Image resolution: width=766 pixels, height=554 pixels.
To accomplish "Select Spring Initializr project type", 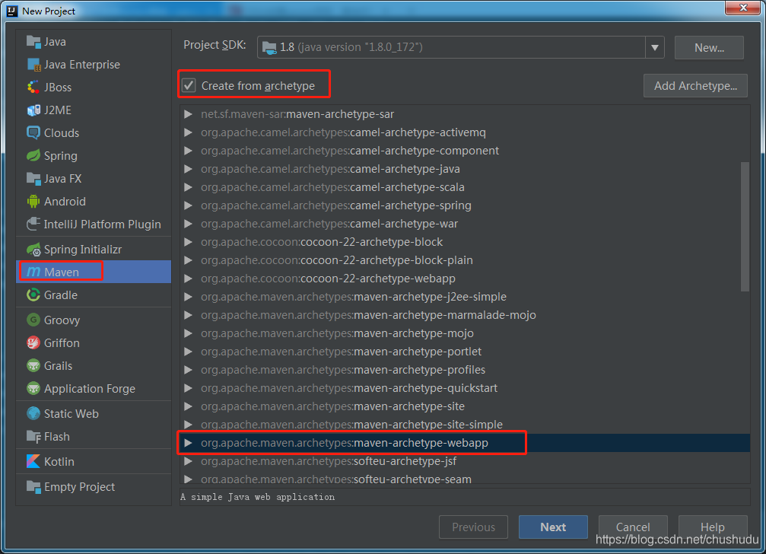I will point(94,250).
